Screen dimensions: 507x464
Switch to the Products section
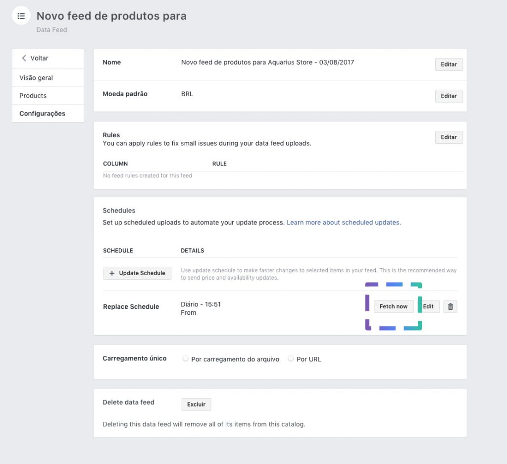(x=33, y=96)
